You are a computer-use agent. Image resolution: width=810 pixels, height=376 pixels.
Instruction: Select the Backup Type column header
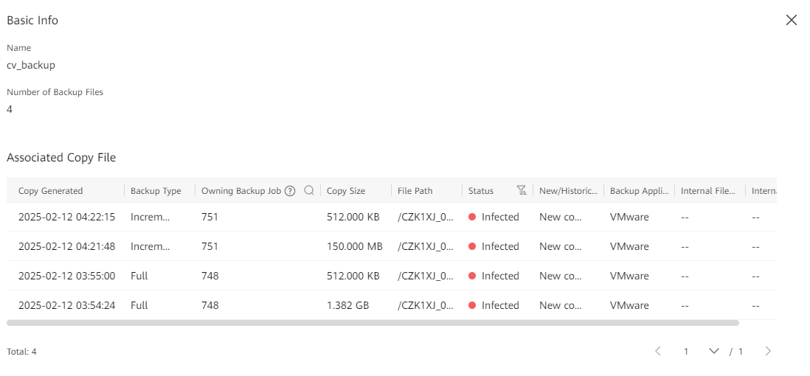(156, 191)
